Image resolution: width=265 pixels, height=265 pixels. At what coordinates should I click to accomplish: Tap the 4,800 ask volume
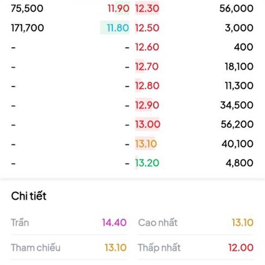click(x=240, y=163)
